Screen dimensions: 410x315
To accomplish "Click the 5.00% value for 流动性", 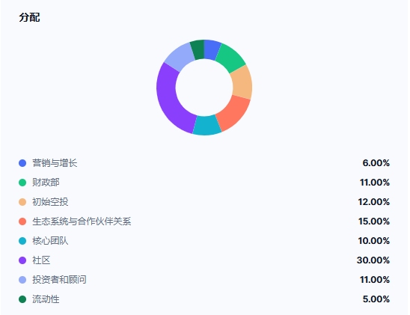I will point(376,299).
